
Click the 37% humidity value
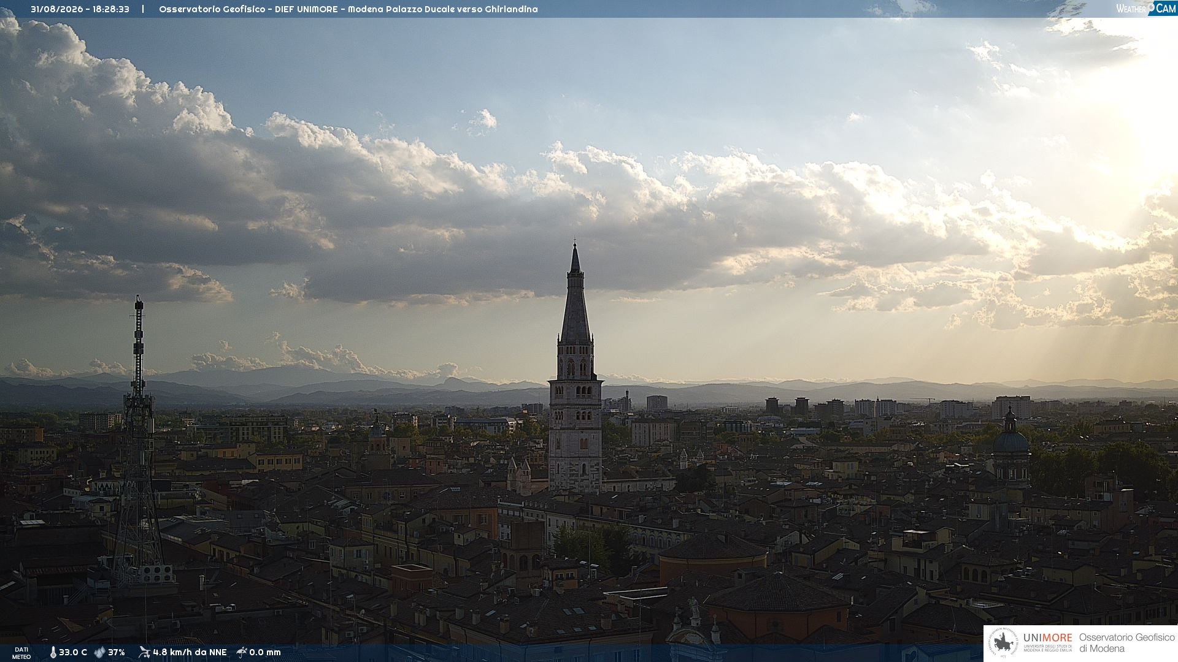pos(117,652)
